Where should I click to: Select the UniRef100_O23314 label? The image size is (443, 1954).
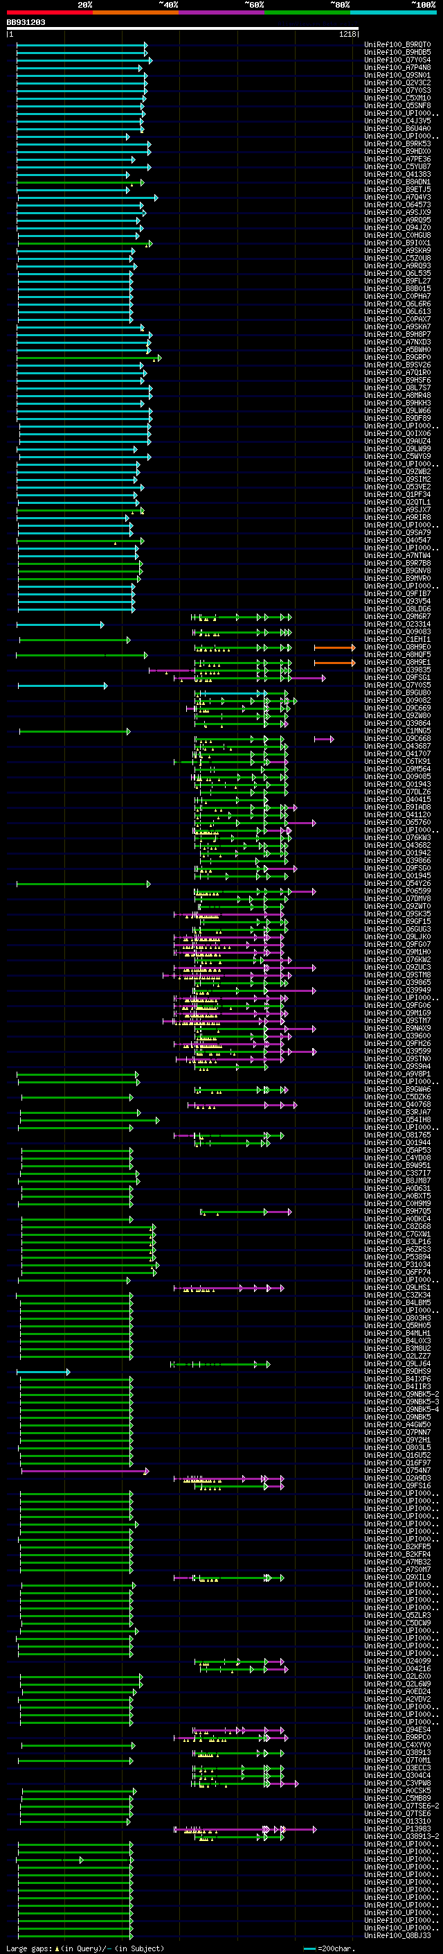[397, 625]
